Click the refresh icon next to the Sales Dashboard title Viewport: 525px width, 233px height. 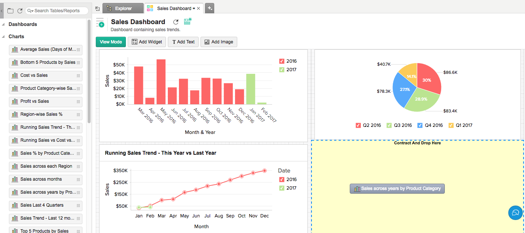point(176,22)
